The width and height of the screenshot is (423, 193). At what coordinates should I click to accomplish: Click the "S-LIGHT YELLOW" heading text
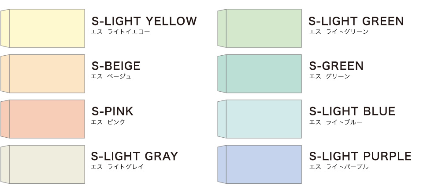144,21
